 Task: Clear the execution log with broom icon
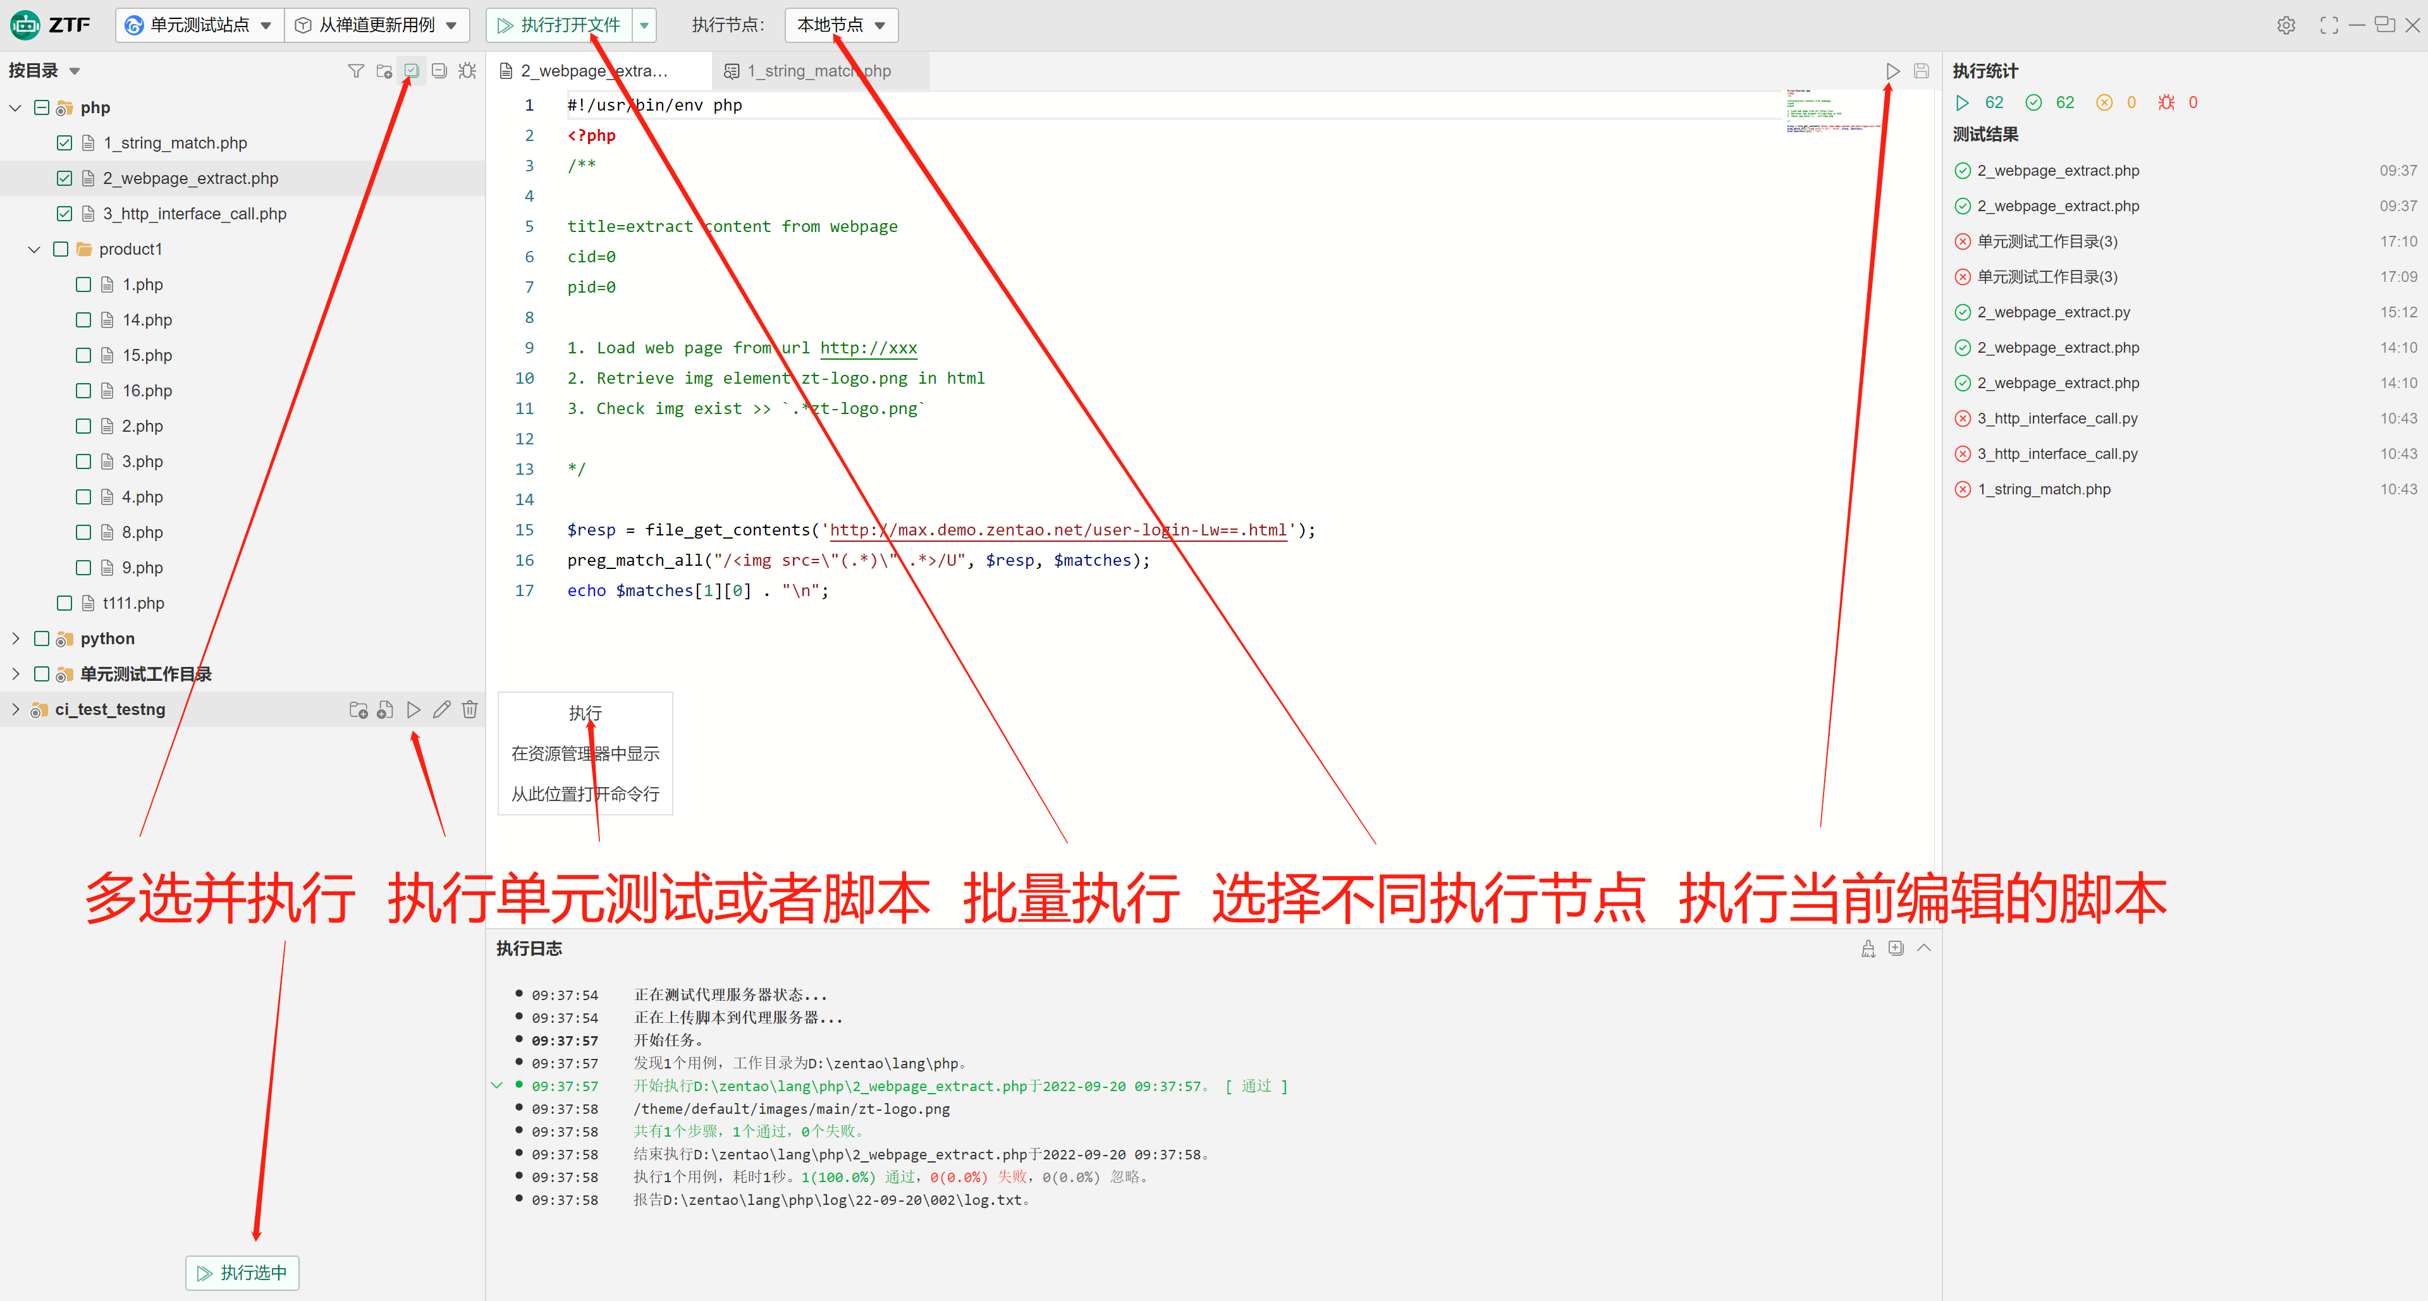(1868, 949)
